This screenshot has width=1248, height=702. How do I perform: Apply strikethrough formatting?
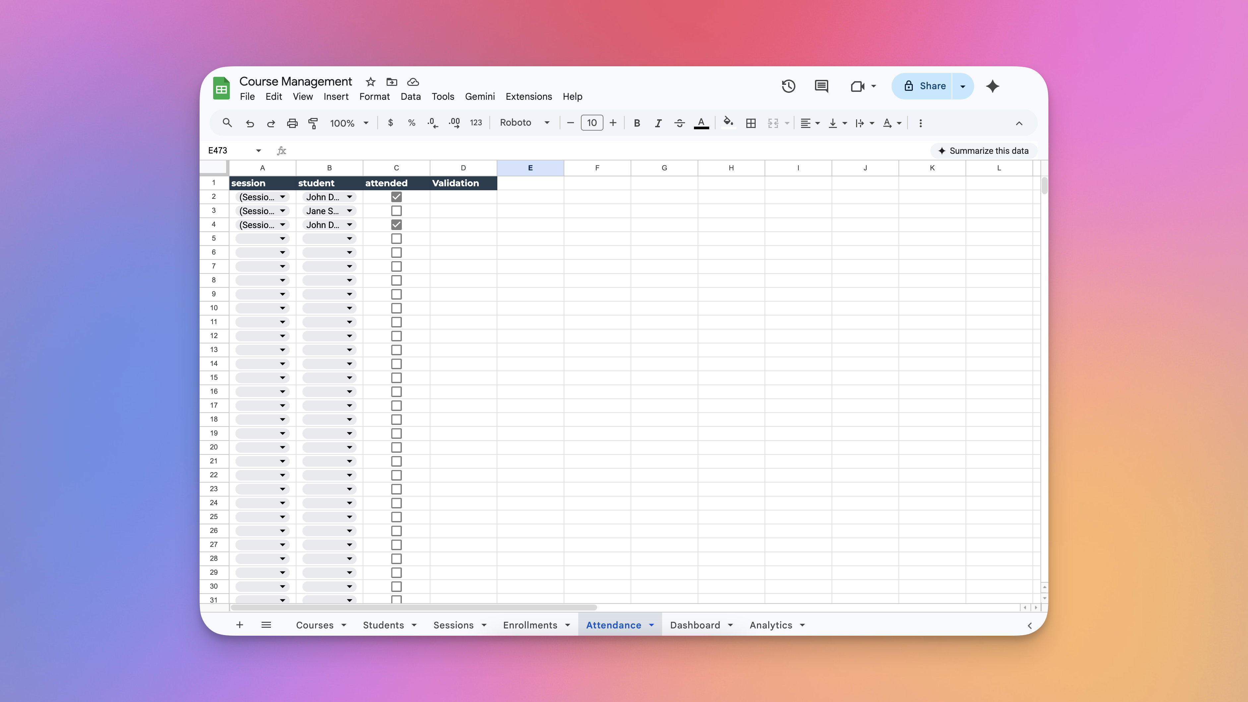679,123
